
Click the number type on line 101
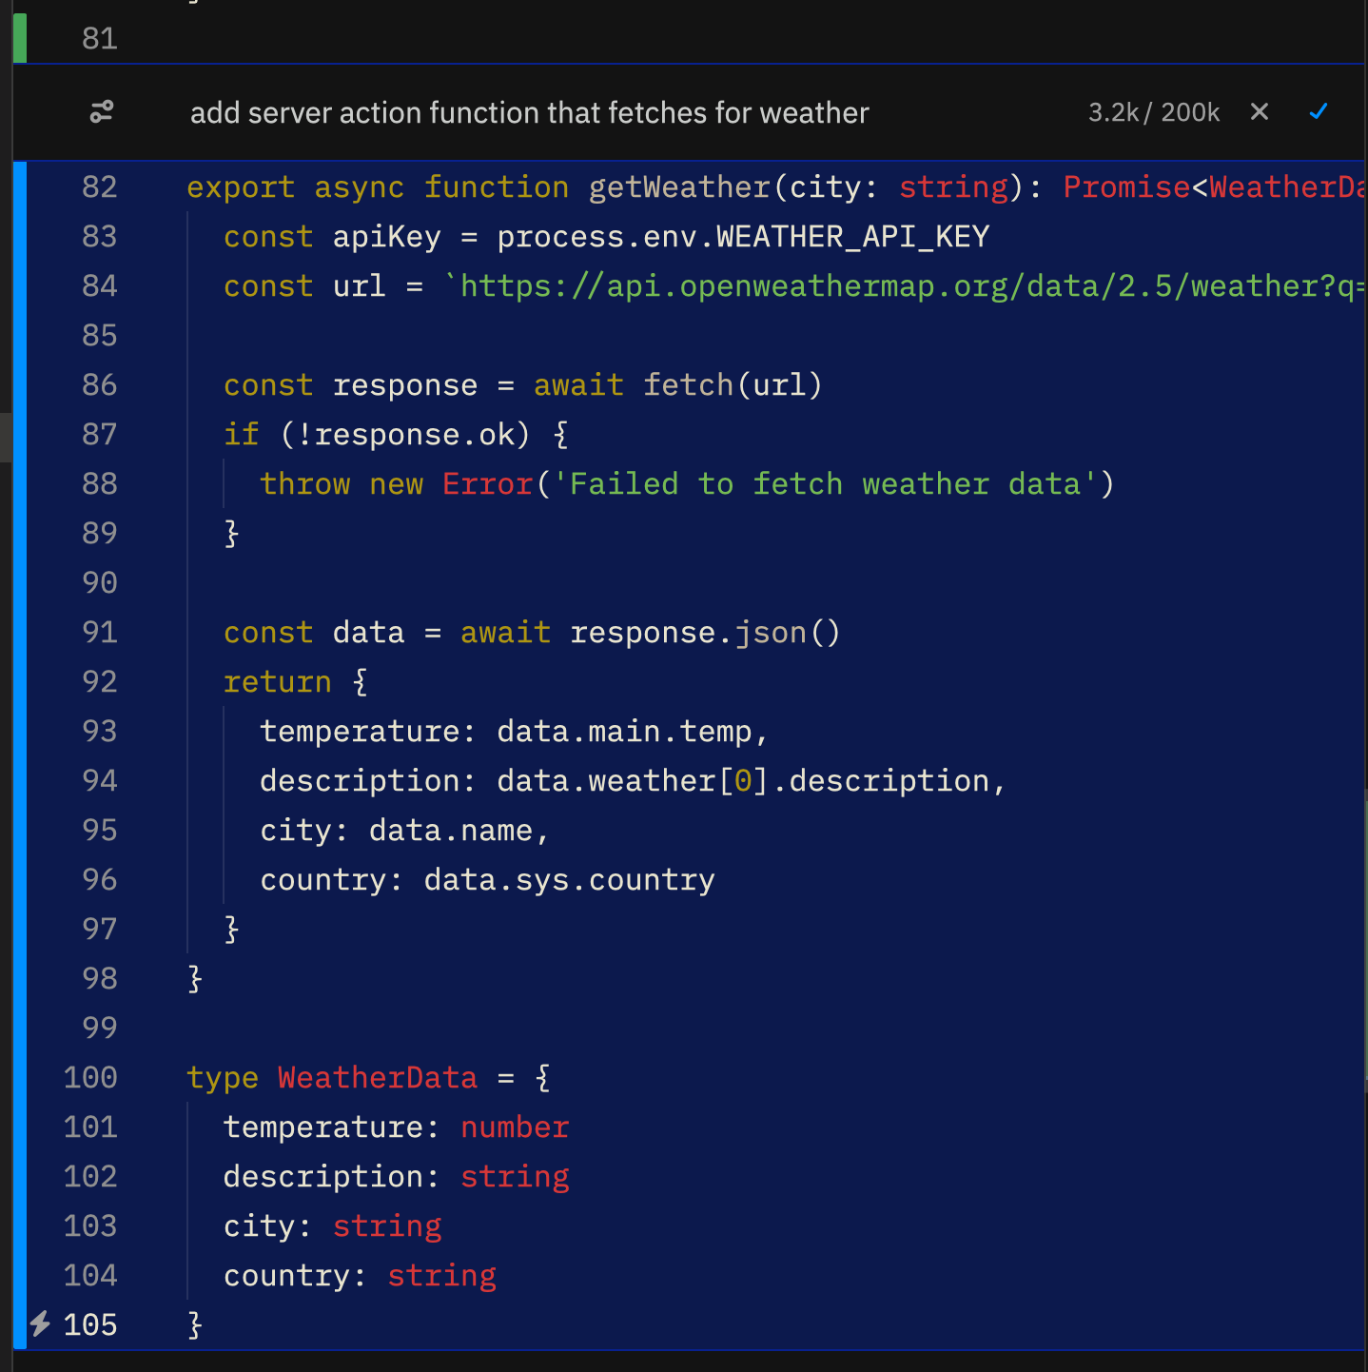pos(515,1127)
